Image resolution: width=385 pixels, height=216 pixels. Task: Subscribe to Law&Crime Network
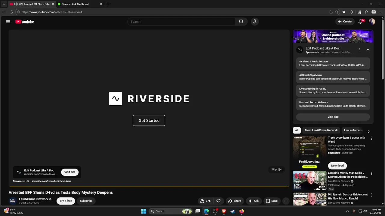pyautogui.click(x=86, y=201)
